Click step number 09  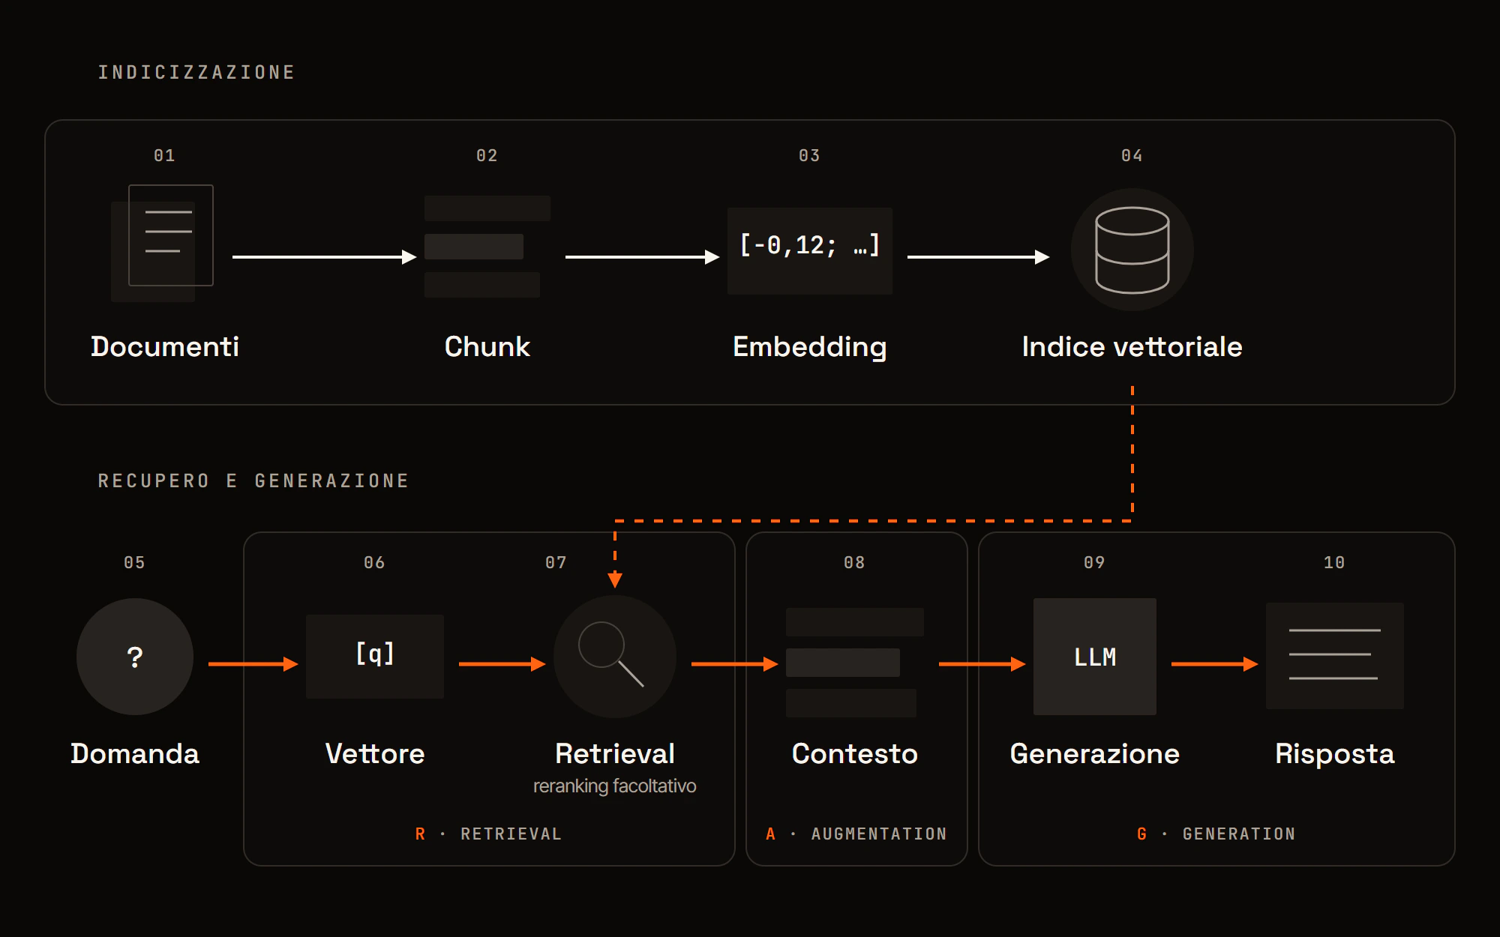1095,563
